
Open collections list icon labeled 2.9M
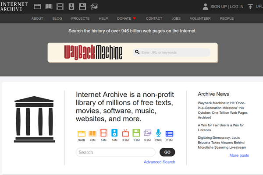169,134
